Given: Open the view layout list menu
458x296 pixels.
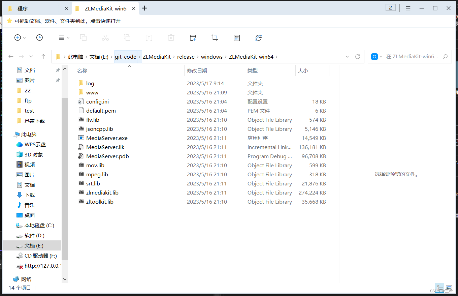Looking at the screenshot, I should pos(62,38).
